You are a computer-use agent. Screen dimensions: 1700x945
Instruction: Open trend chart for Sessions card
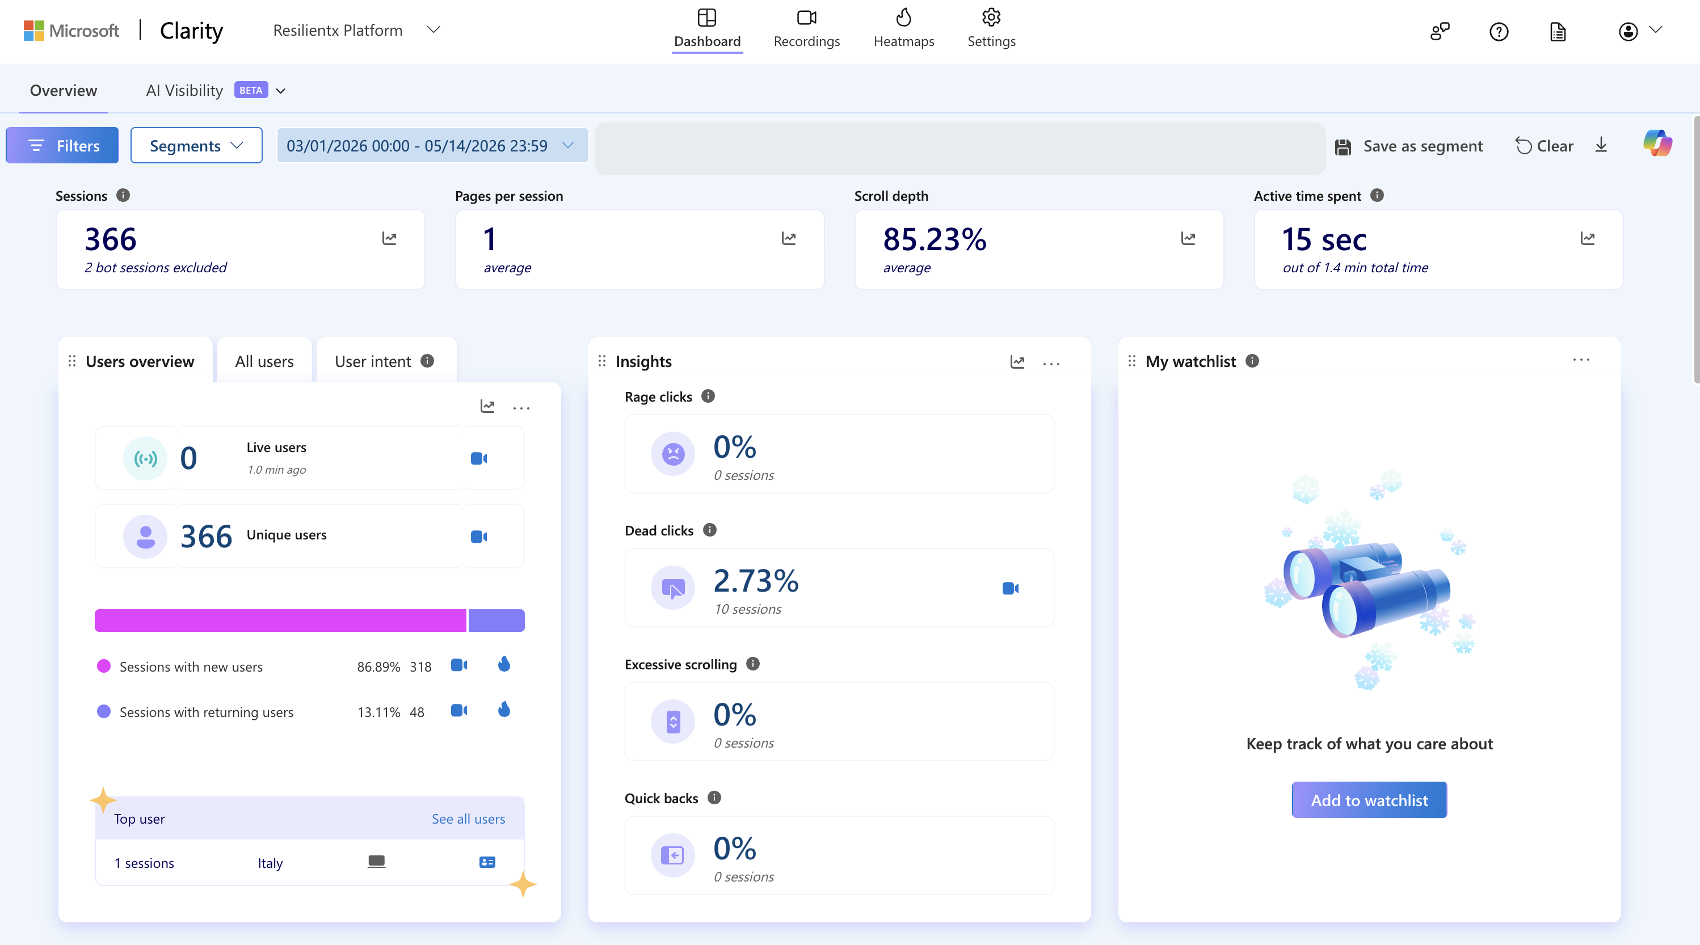389,238
